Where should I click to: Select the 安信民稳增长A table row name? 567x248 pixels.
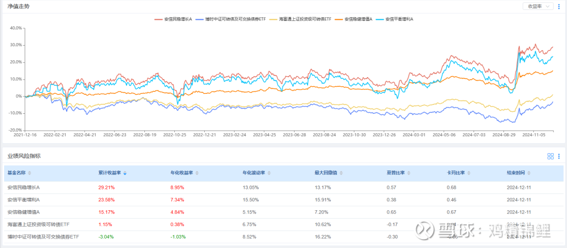(24, 187)
